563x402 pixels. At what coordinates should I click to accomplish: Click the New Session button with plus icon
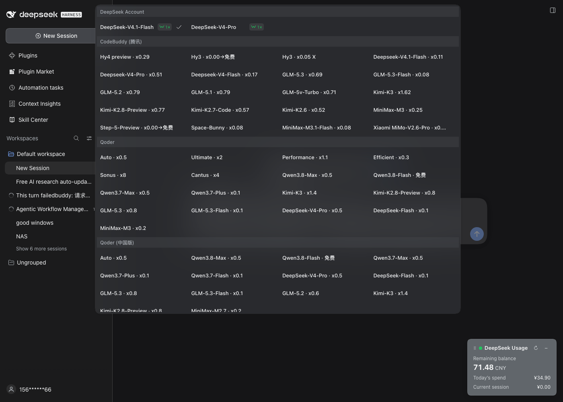tap(51, 36)
